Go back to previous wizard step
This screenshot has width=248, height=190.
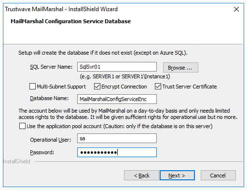point(141,175)
